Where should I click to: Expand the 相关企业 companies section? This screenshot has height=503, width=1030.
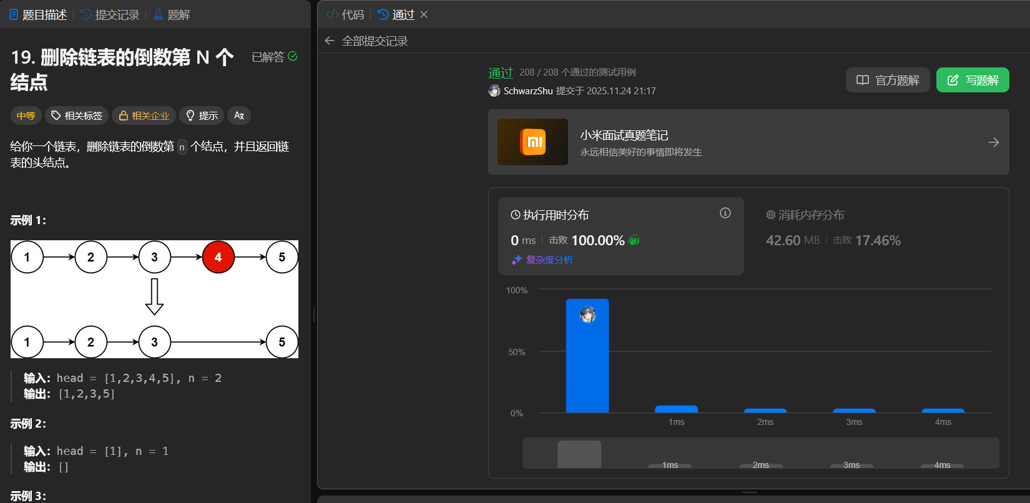click(x=144, y=115)
